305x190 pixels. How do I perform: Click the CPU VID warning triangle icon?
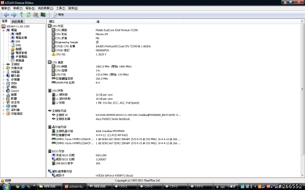coord(53,55)
